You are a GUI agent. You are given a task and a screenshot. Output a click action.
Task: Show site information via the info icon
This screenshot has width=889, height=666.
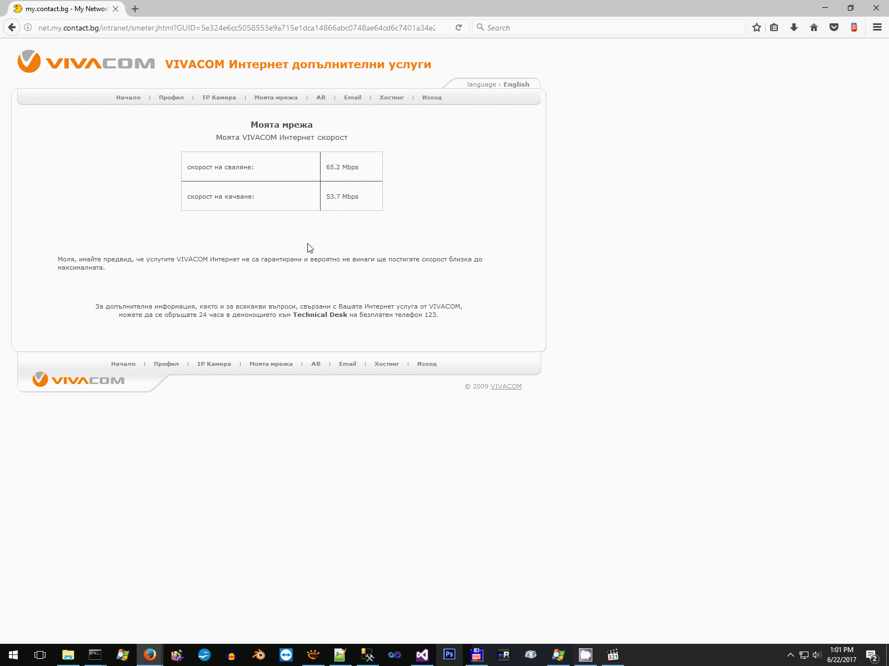(28, 27)
